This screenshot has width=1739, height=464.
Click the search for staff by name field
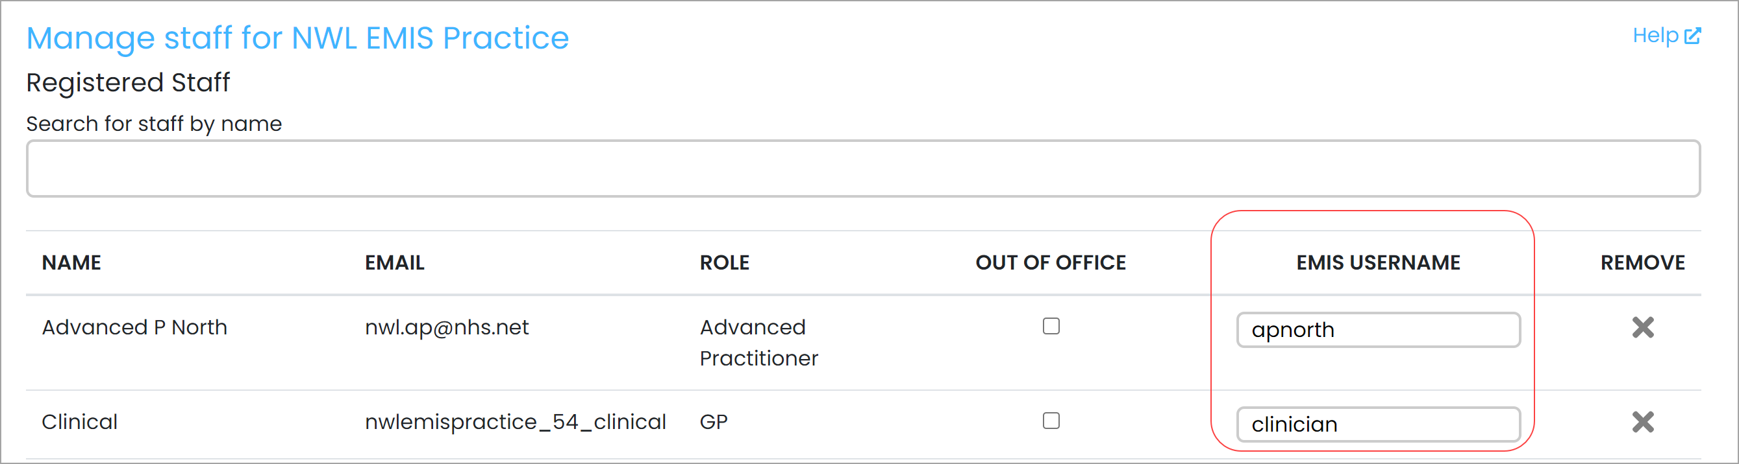point(863,168)
